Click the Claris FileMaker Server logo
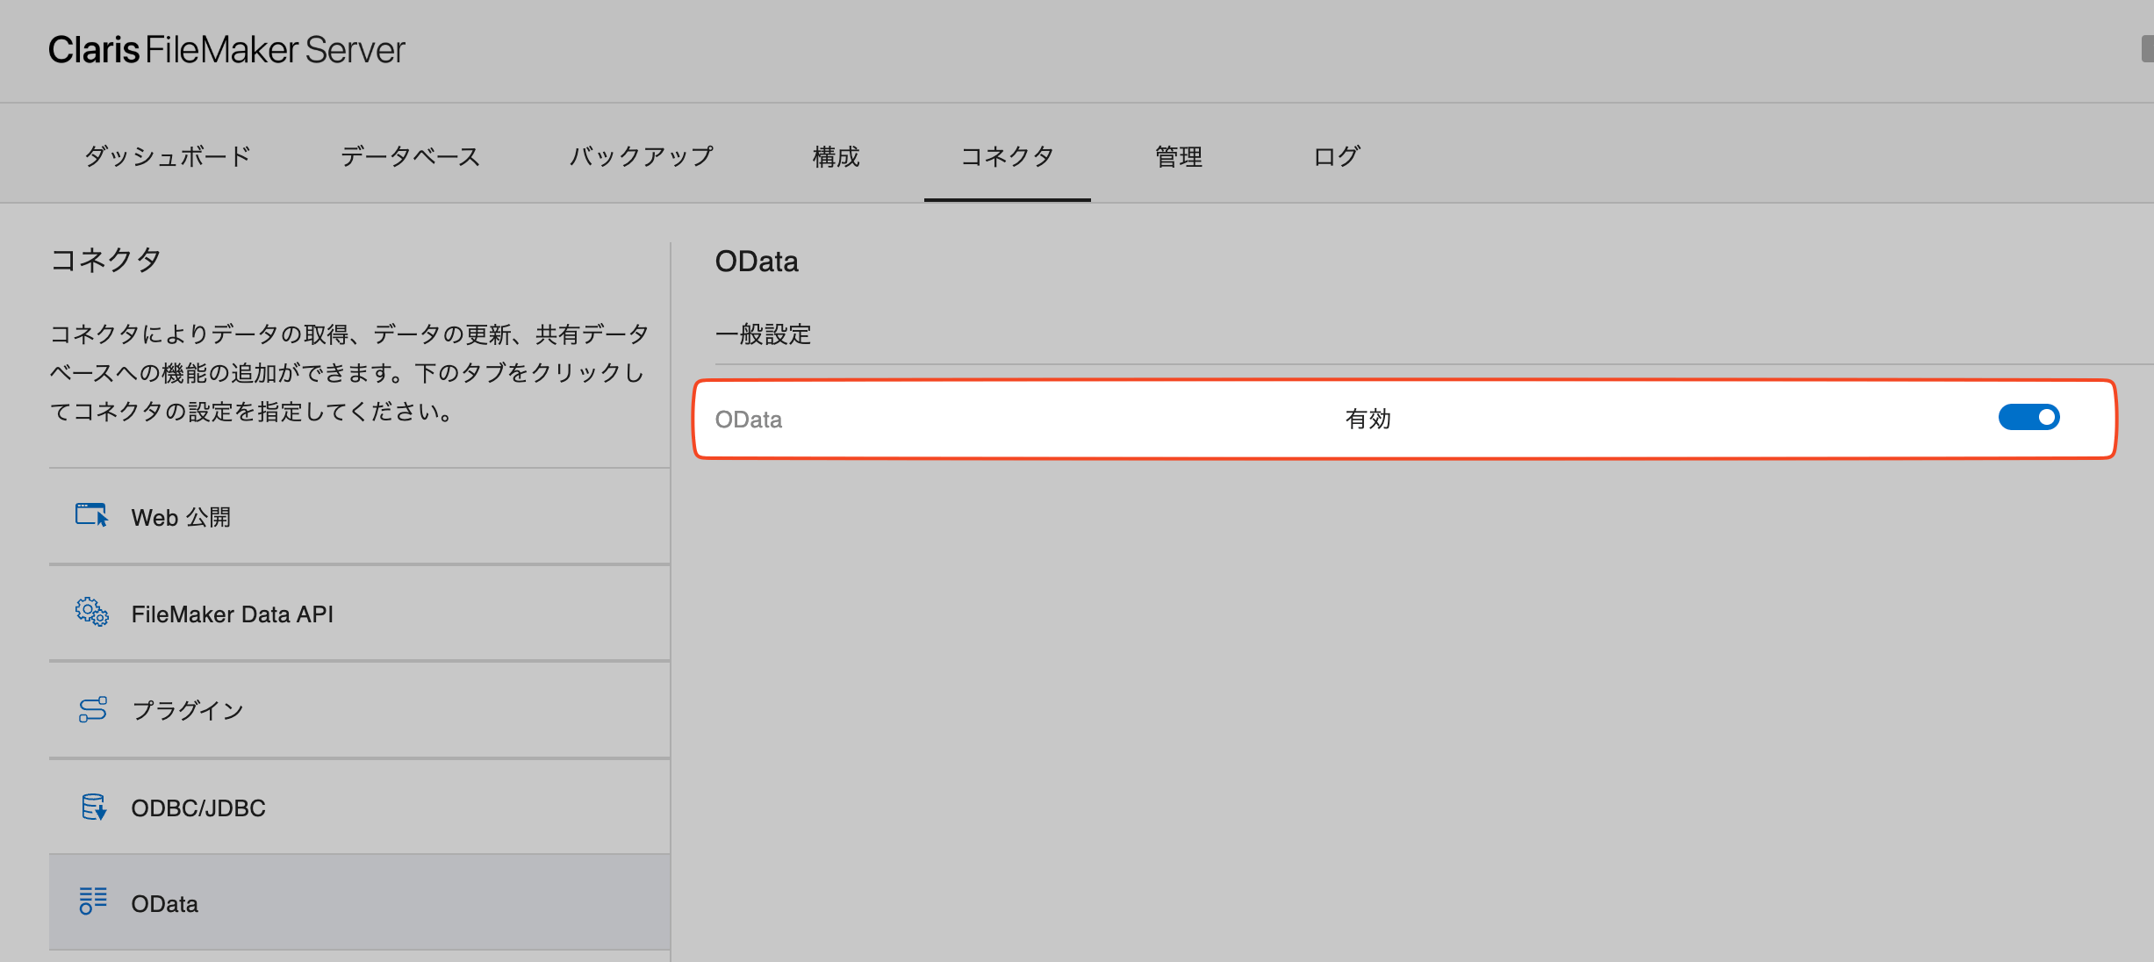 click(x=226, y=50)
